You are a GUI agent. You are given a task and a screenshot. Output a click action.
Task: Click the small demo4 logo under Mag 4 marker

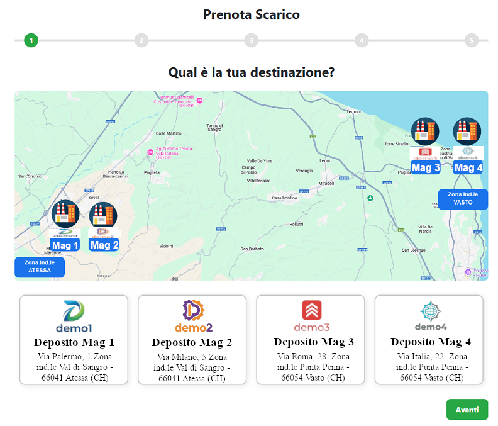pos(468,154)
